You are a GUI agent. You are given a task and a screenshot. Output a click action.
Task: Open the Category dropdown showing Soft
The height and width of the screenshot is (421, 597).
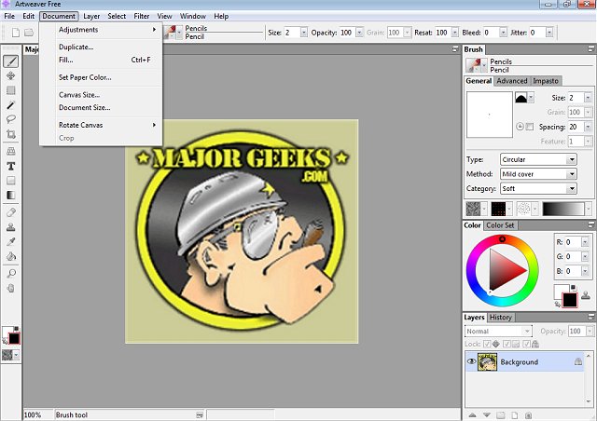click(538, 188)
